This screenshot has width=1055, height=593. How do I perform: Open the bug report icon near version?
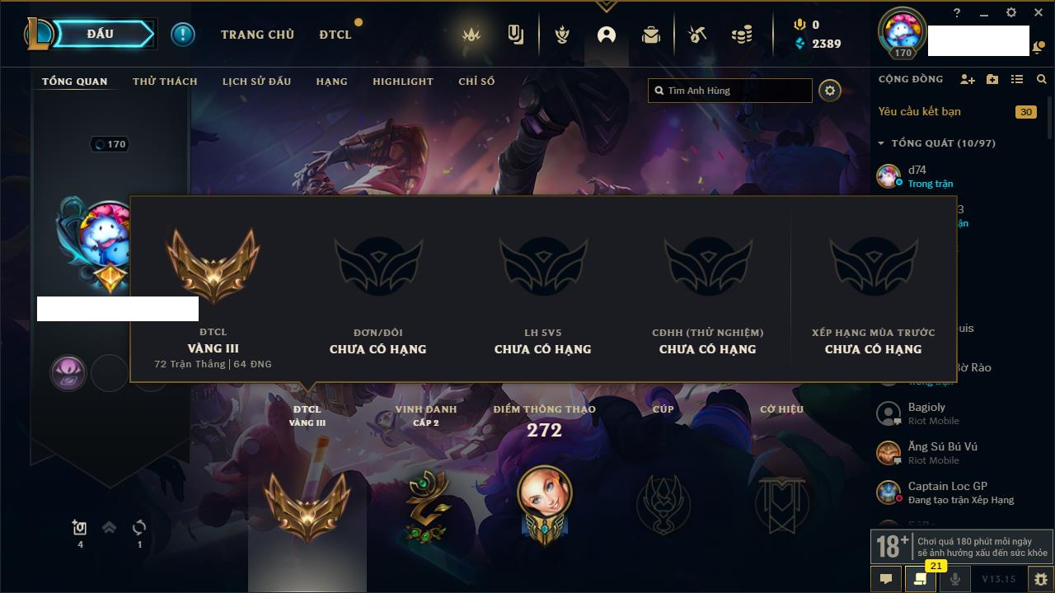point(1040,579)
